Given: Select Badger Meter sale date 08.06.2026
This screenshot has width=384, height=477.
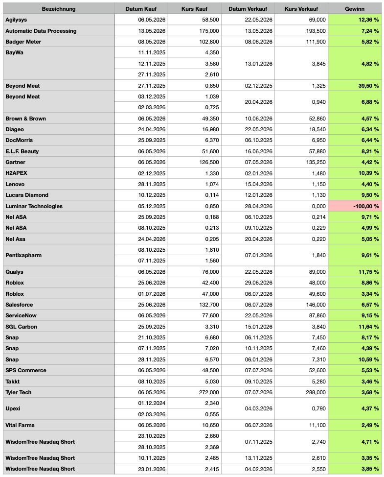Looking at the screenshot, I should 248,42.
